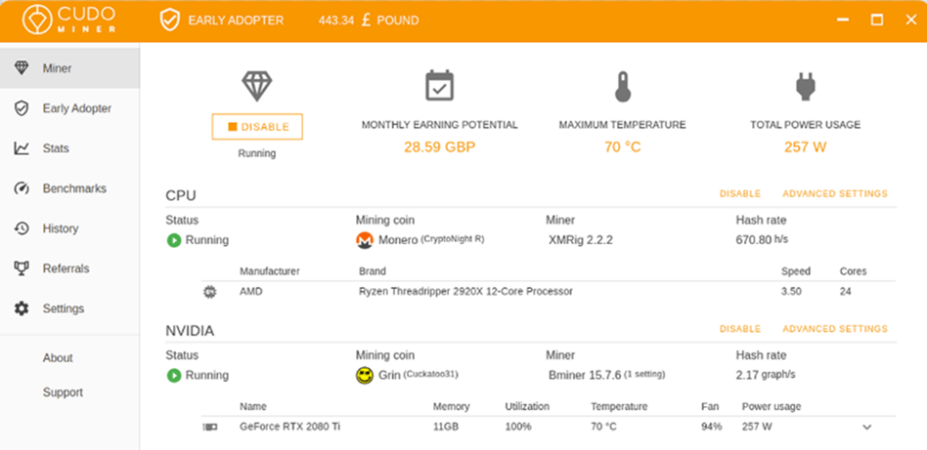Click the pound currency symbol in header
The width and height of the screenshot is (927, 450).
(x=367, y=20)
